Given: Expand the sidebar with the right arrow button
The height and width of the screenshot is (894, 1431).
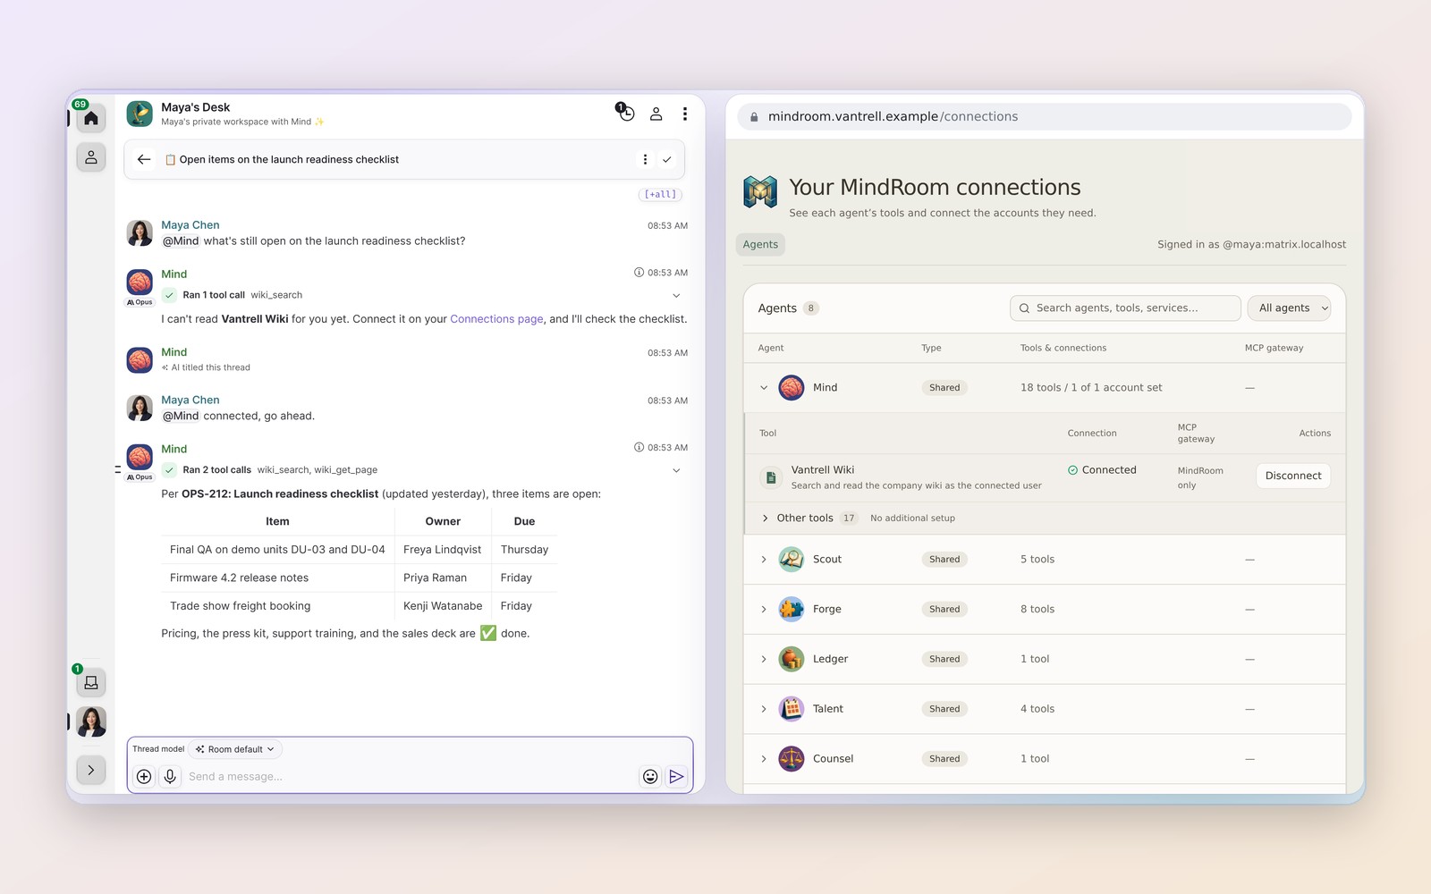Looking at the screenshot, I should (x=91, y=770).
